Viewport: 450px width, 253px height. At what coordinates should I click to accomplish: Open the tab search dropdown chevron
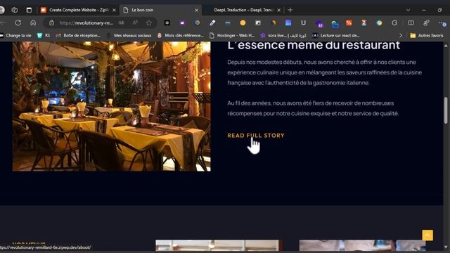pyautogui.click(x=408, y=10)
